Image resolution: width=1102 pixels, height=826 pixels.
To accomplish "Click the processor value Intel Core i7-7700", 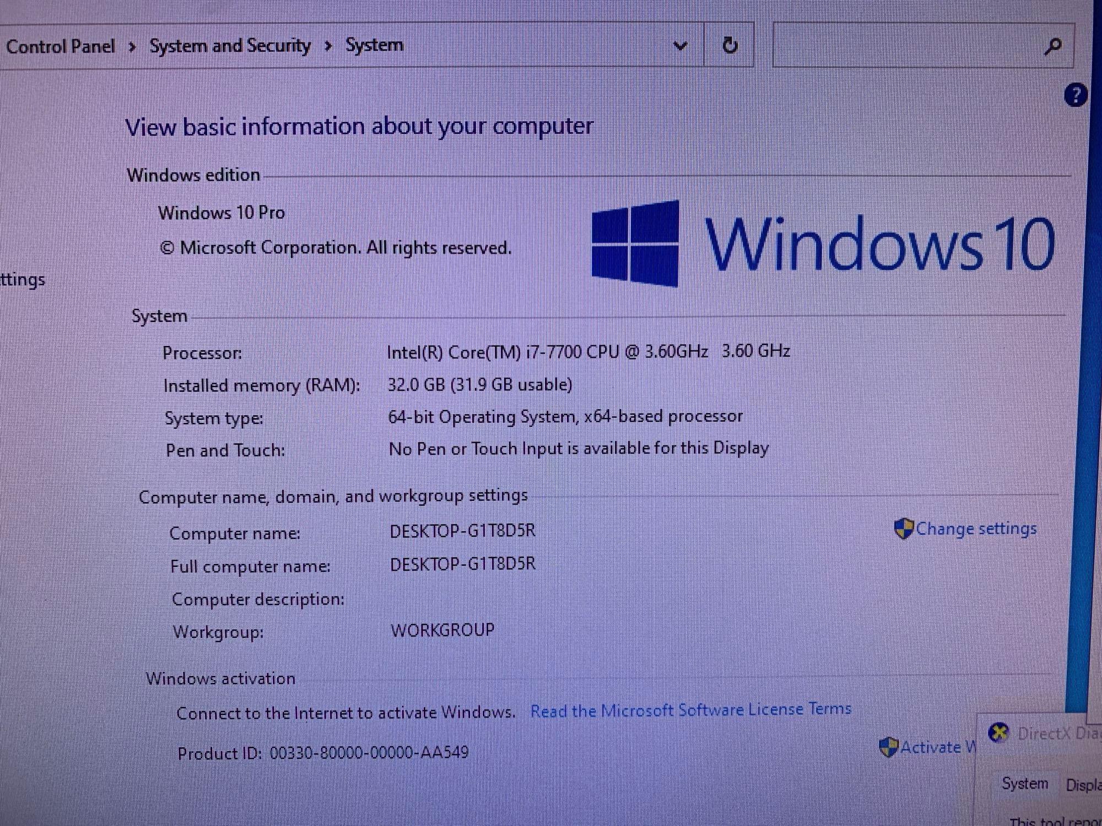I will pos(588,351).
